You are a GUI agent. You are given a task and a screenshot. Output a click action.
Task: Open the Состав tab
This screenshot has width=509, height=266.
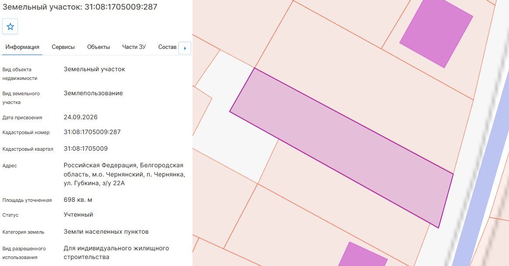(168, 47)
